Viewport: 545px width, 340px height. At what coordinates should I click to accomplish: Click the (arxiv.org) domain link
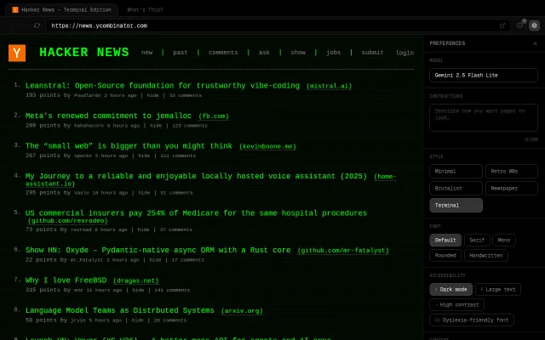click(x=242, y=311)
